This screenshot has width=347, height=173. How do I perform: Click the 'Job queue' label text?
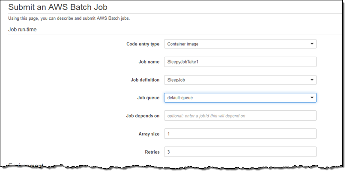click(148, 98)
